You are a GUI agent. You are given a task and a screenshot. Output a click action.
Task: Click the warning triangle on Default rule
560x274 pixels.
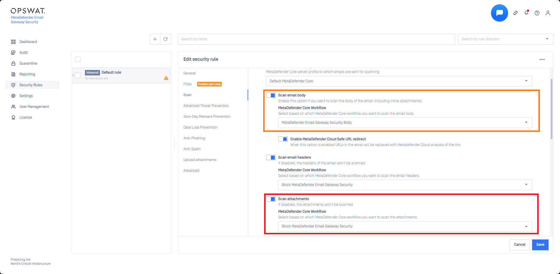[x=166, y=78]
